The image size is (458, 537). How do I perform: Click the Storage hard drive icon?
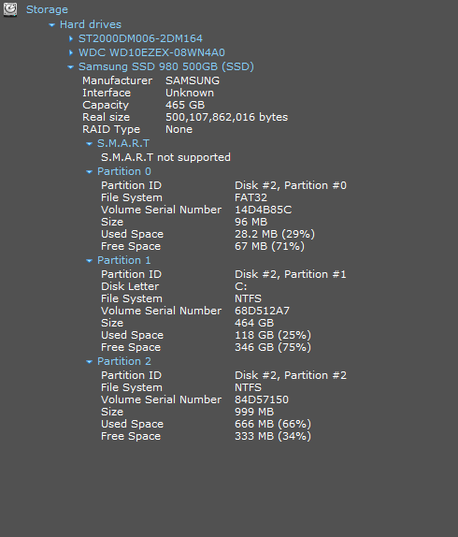pos(10,9)
